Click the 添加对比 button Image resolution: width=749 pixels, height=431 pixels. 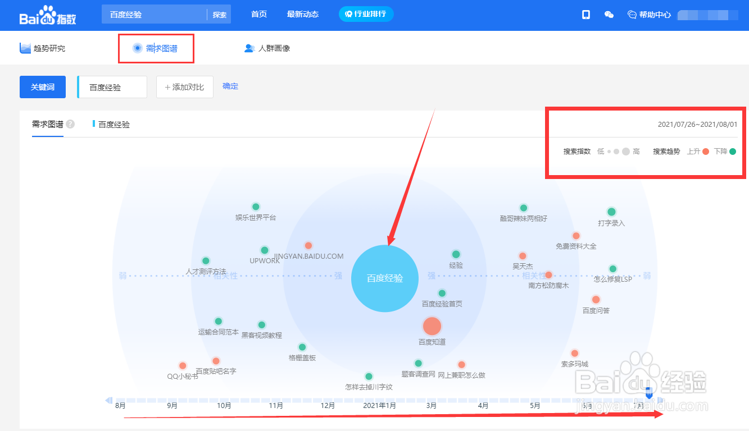(x=185, y=87)
